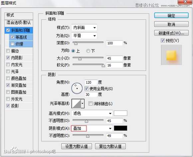This screenshot has width=193, height=157.
Task: Click the soften field showing 16
Action: click(x=114, y=65)
